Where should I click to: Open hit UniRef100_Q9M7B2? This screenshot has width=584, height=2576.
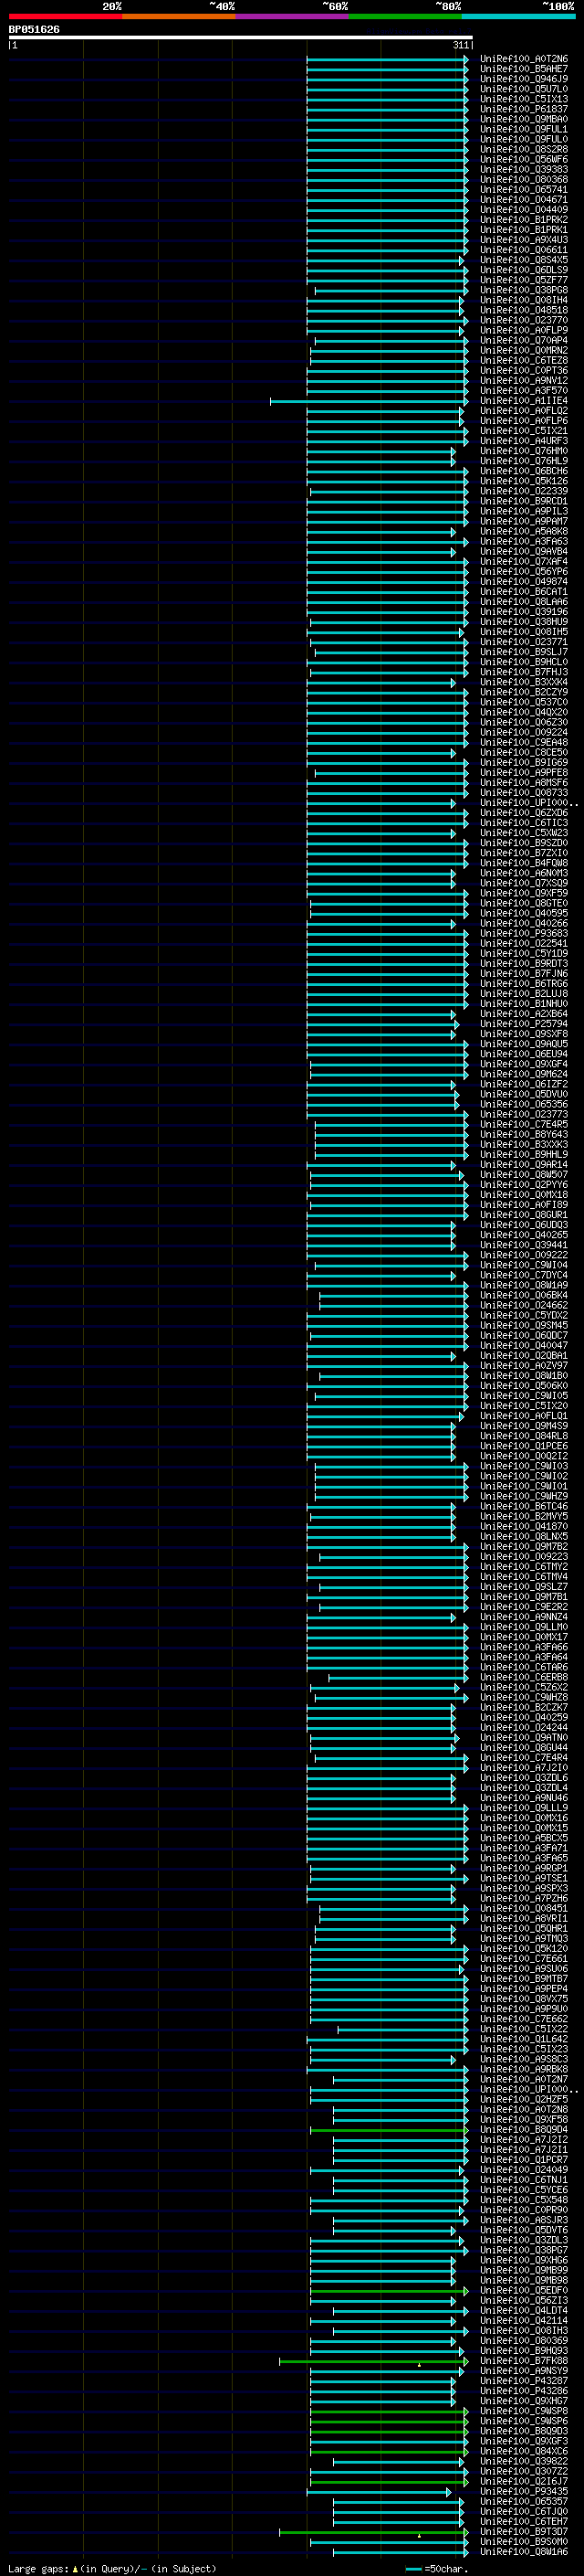[523, 1546]
